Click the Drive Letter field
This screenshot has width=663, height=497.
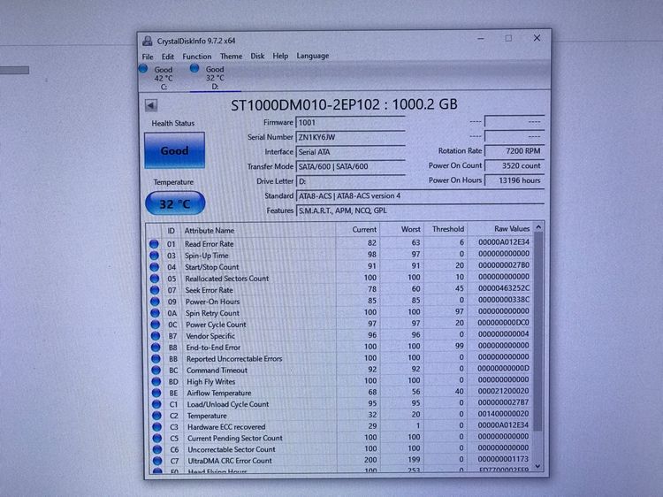coord(350,181)
